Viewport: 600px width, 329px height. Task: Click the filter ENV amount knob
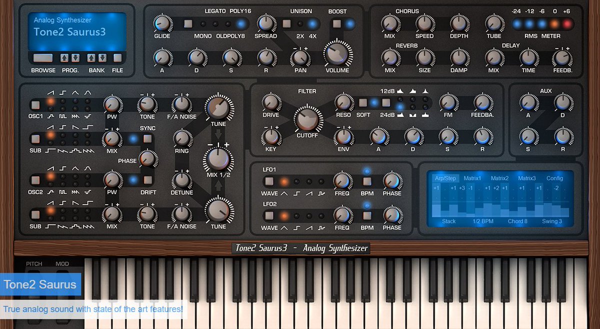pos(343,136)
